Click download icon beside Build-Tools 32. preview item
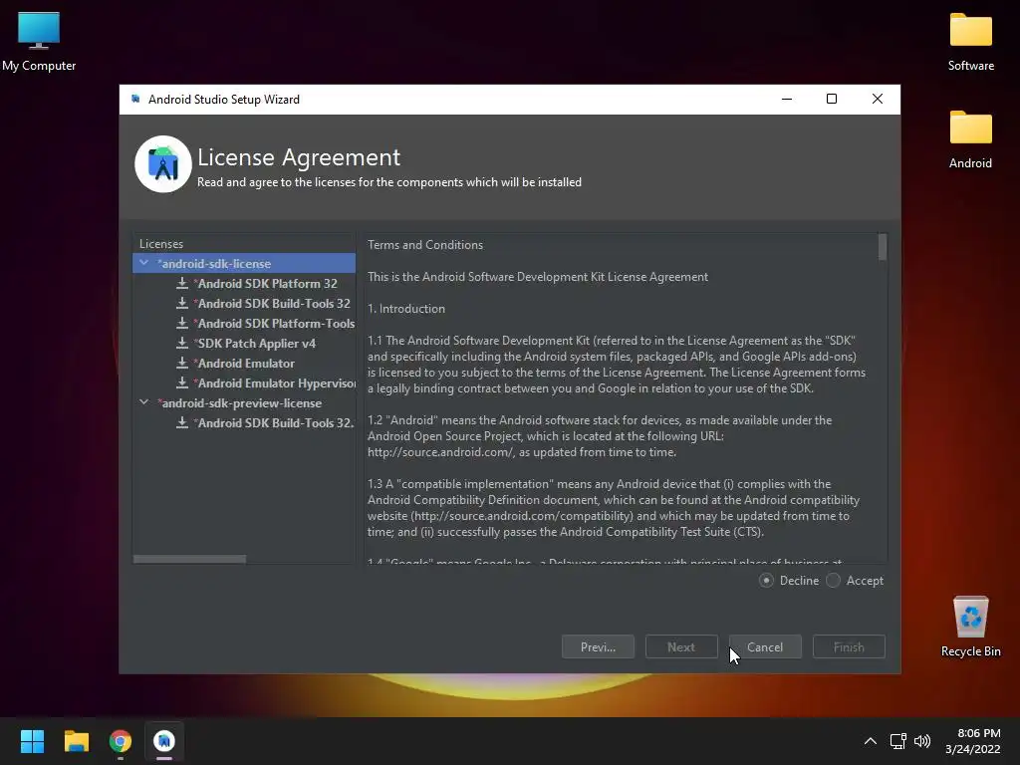The width and height of the screenshot is (1020, 765). click(x=182, y=422)
